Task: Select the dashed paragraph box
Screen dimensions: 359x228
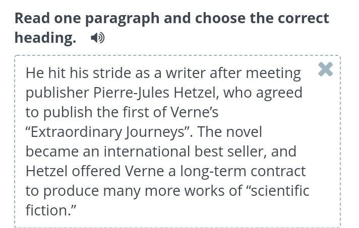Action: pos(177,141)
